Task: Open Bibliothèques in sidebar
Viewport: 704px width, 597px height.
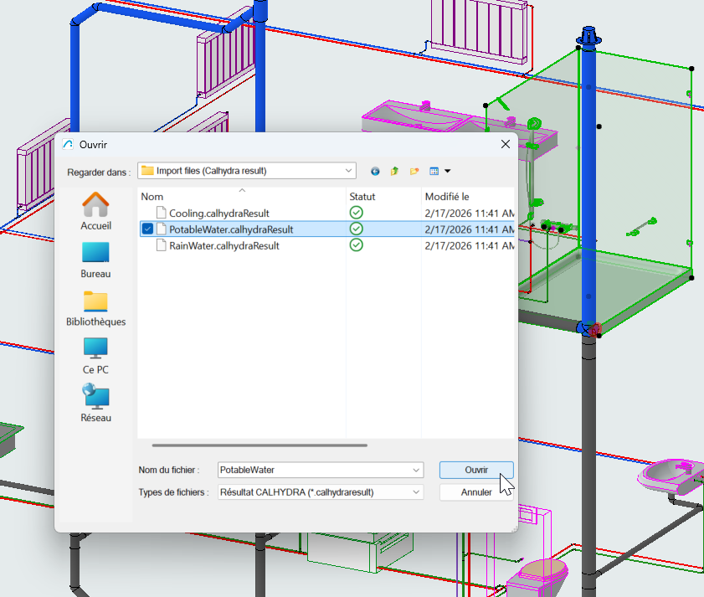Action: pos(95,309)
